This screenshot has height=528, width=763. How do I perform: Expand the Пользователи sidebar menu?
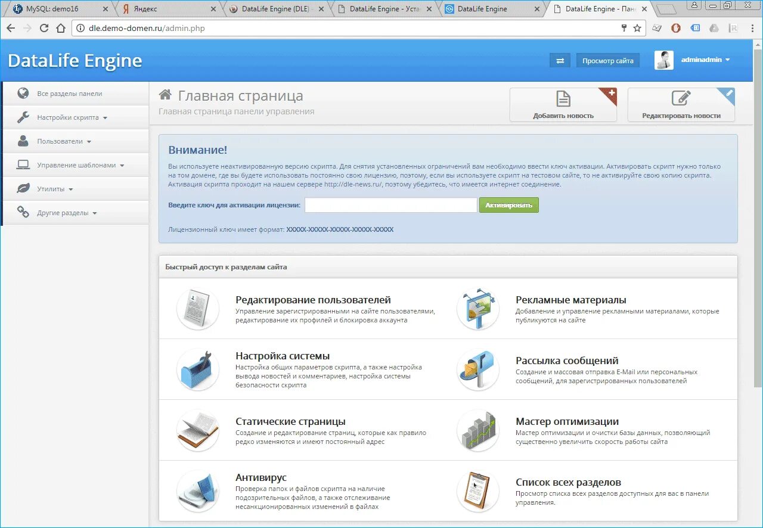coord(75,141)
